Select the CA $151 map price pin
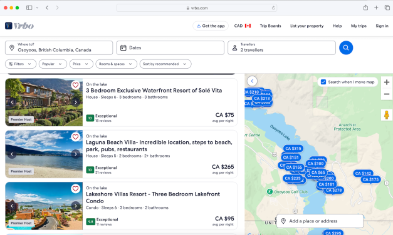The image size is (393, 235). click(291, 157)
